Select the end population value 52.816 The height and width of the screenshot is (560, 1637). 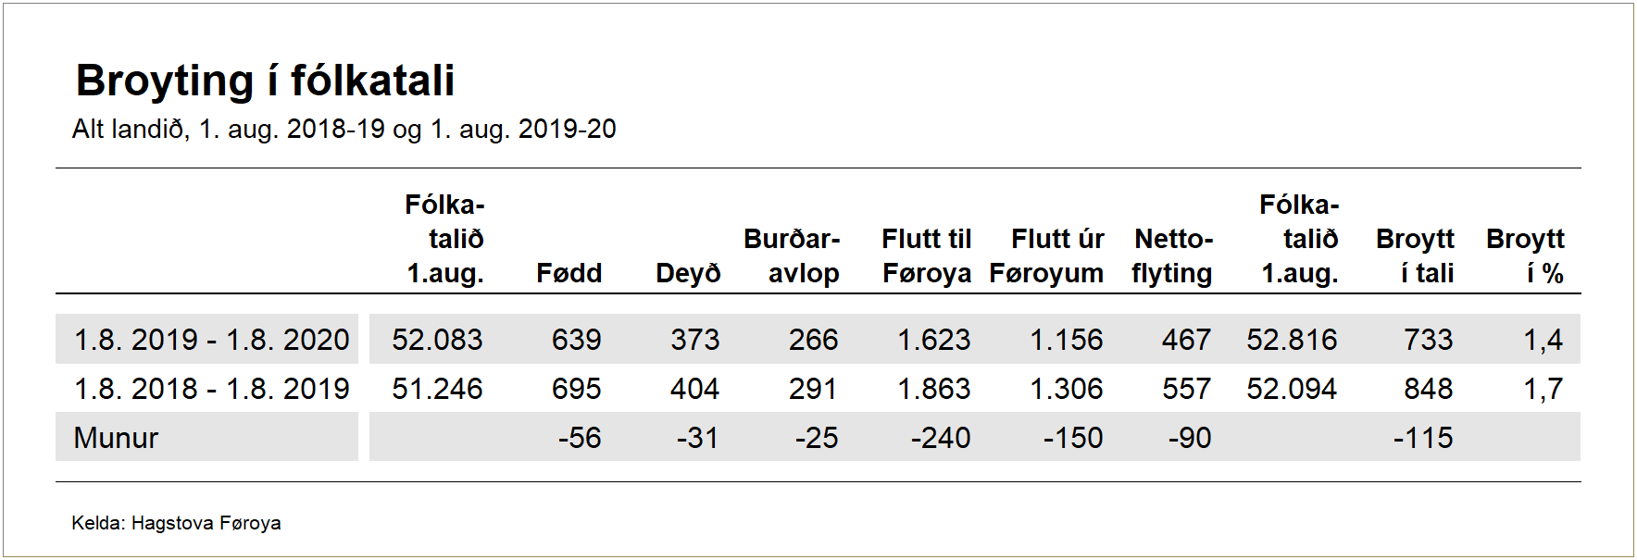[x=1292, y=340]
